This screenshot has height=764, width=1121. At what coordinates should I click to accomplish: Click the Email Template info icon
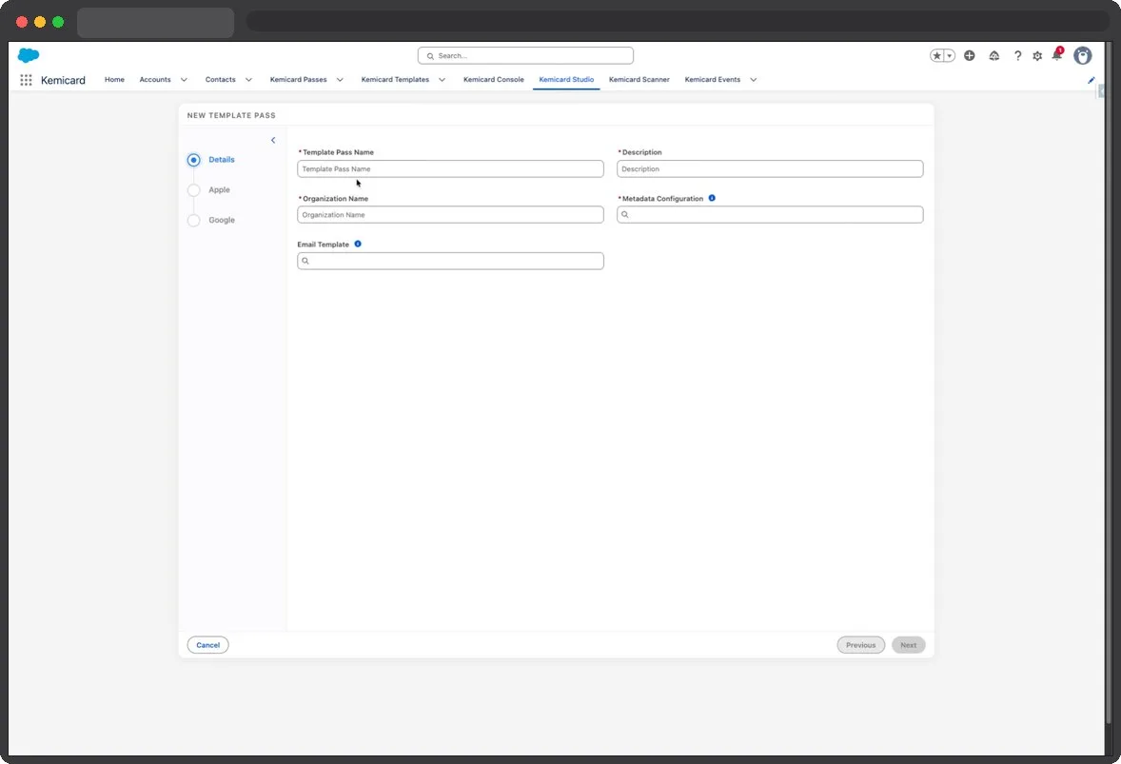pyautogui.click(x=358, y=244)
